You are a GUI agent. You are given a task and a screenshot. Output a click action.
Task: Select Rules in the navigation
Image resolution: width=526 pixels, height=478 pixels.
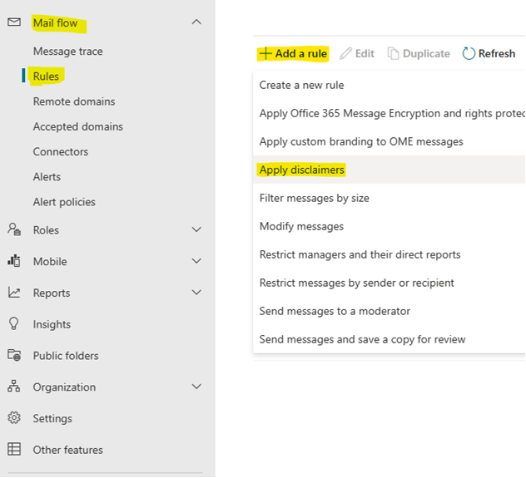click(46, 76)
